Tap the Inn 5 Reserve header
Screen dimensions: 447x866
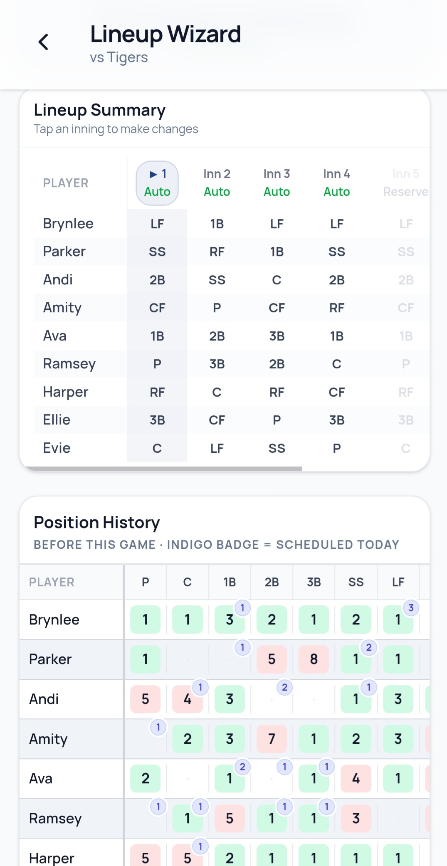click(405, 183)
